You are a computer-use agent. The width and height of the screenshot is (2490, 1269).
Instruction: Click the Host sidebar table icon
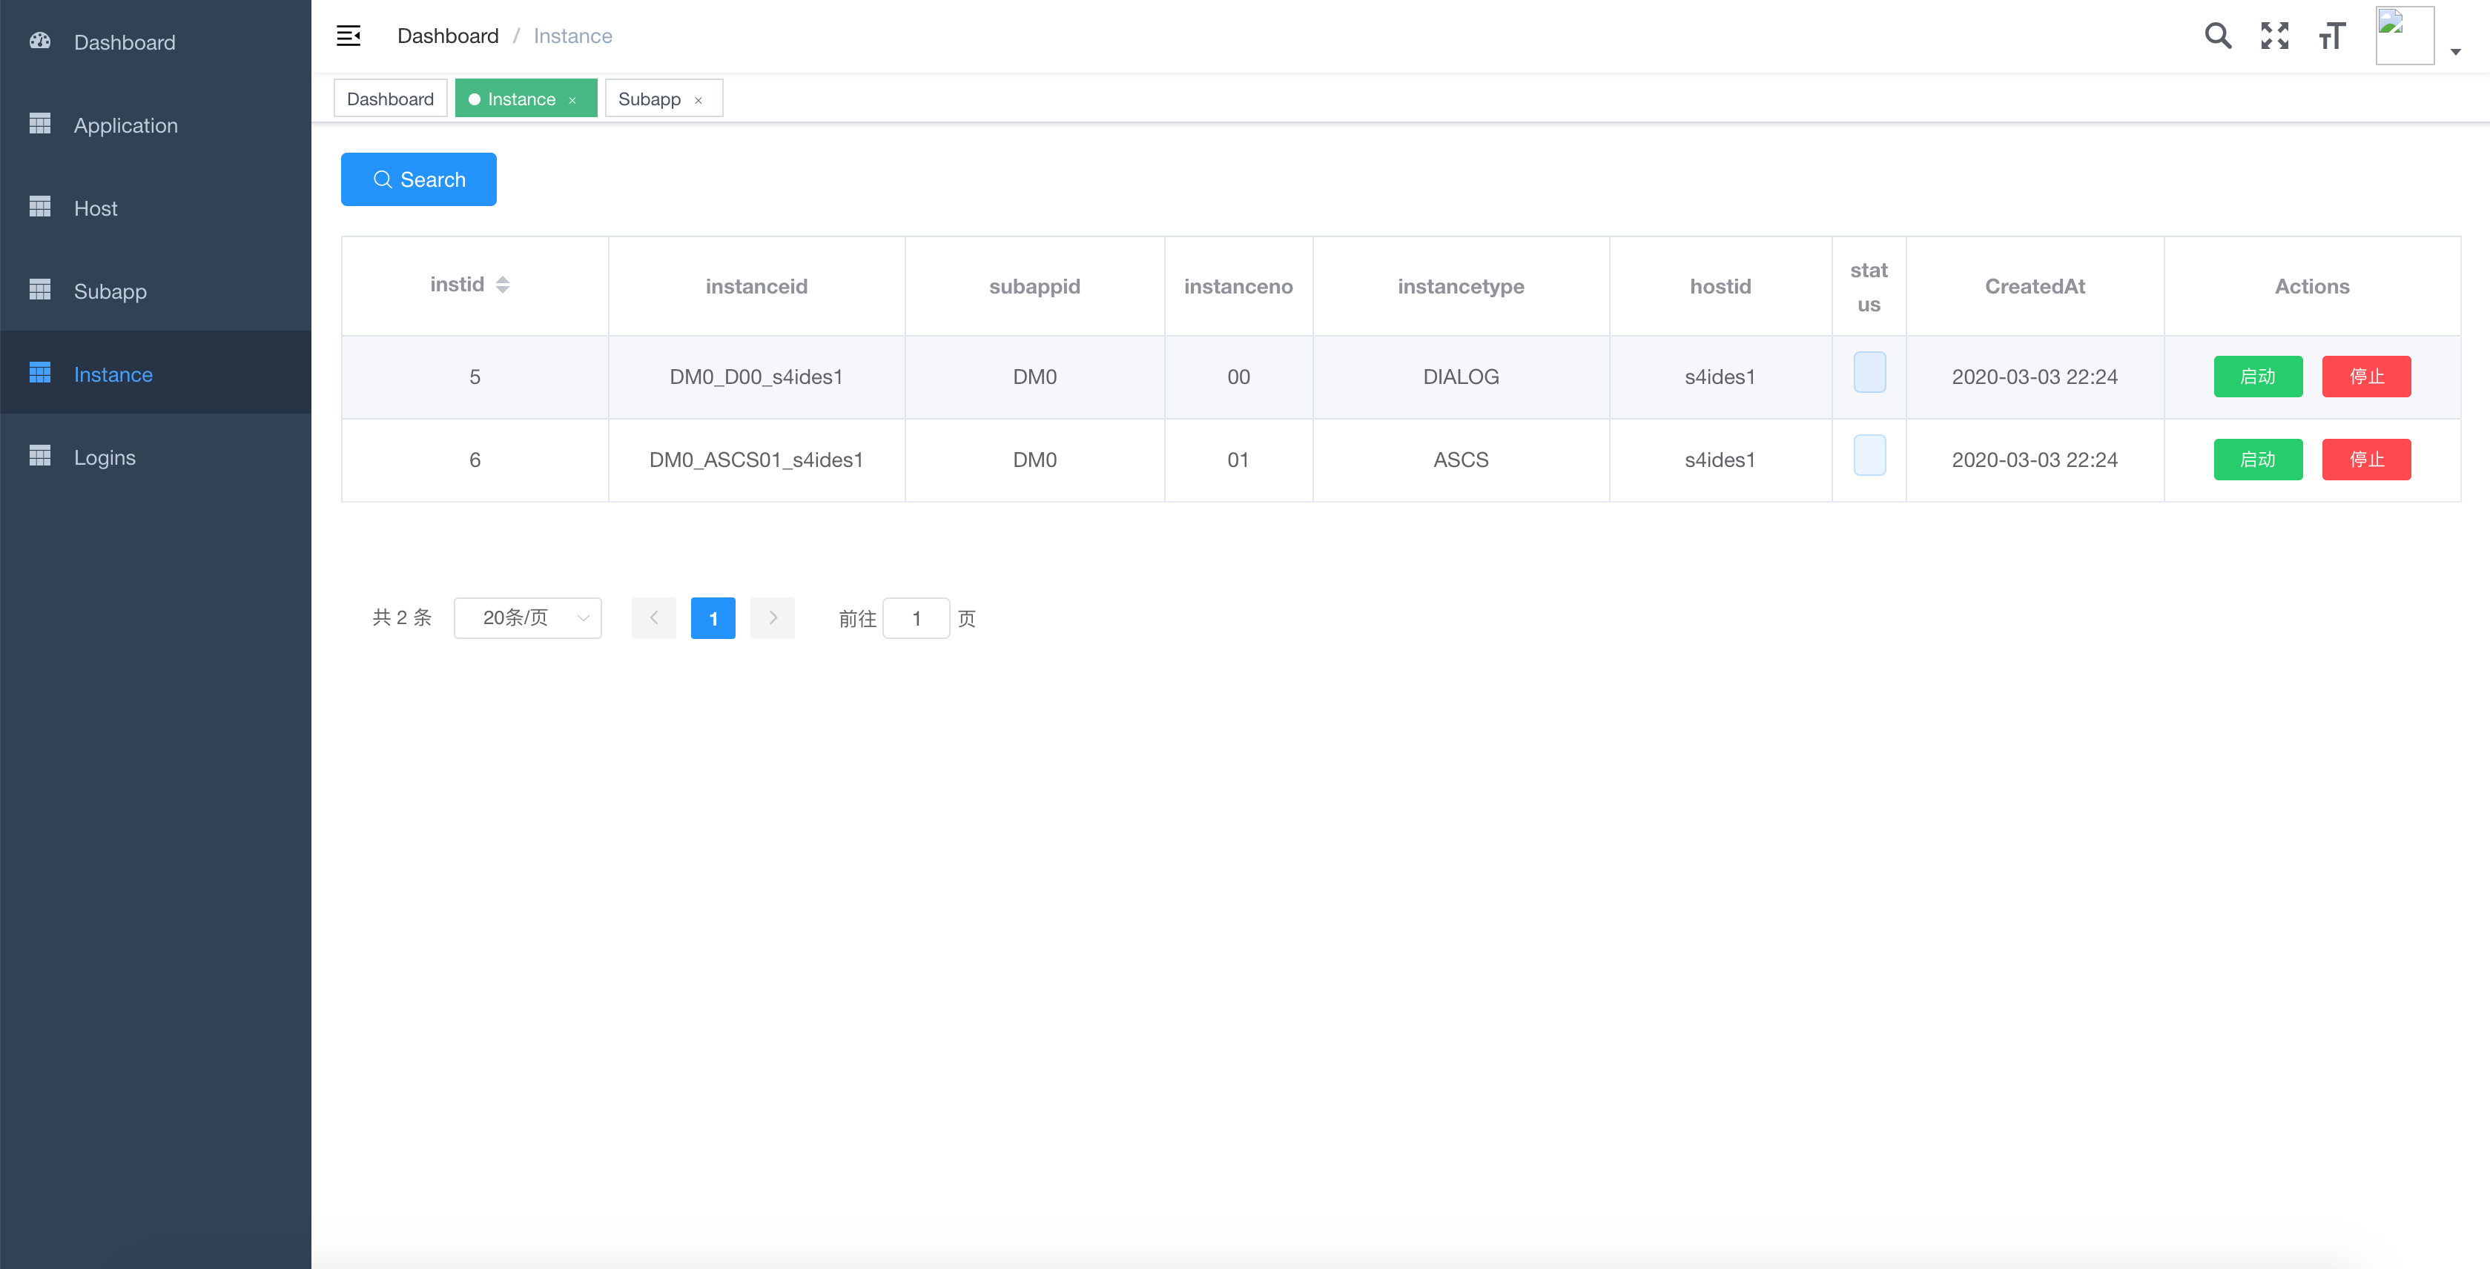coord(39,208)
